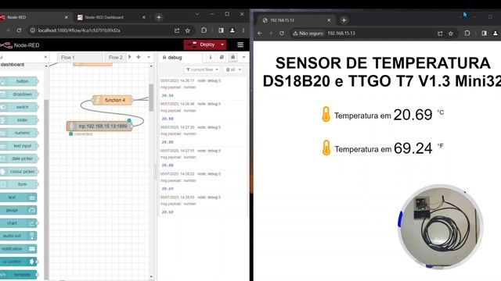Clear the palette filter with X
The width and height of the screenshot is (501, 281).
45,57
